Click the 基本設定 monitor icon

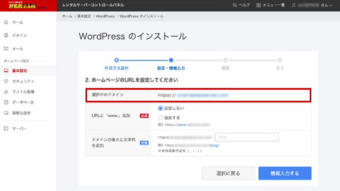pyautogui.click(x=6, y=71)
